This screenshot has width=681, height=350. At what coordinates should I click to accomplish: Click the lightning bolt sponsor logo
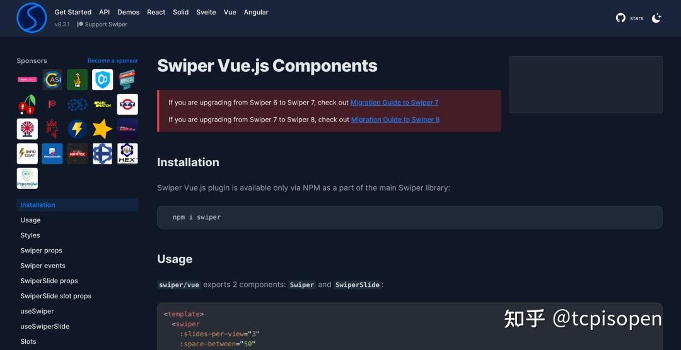pyautogui.click(x=78, y=129)
